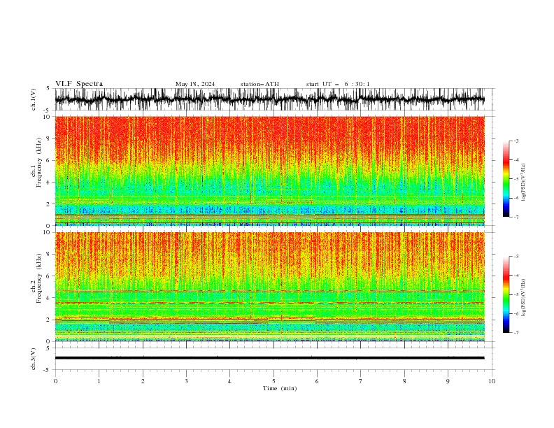Click the 'station=ATH' label
Viewport: 554px width, 428px height.
coord(260,84)
